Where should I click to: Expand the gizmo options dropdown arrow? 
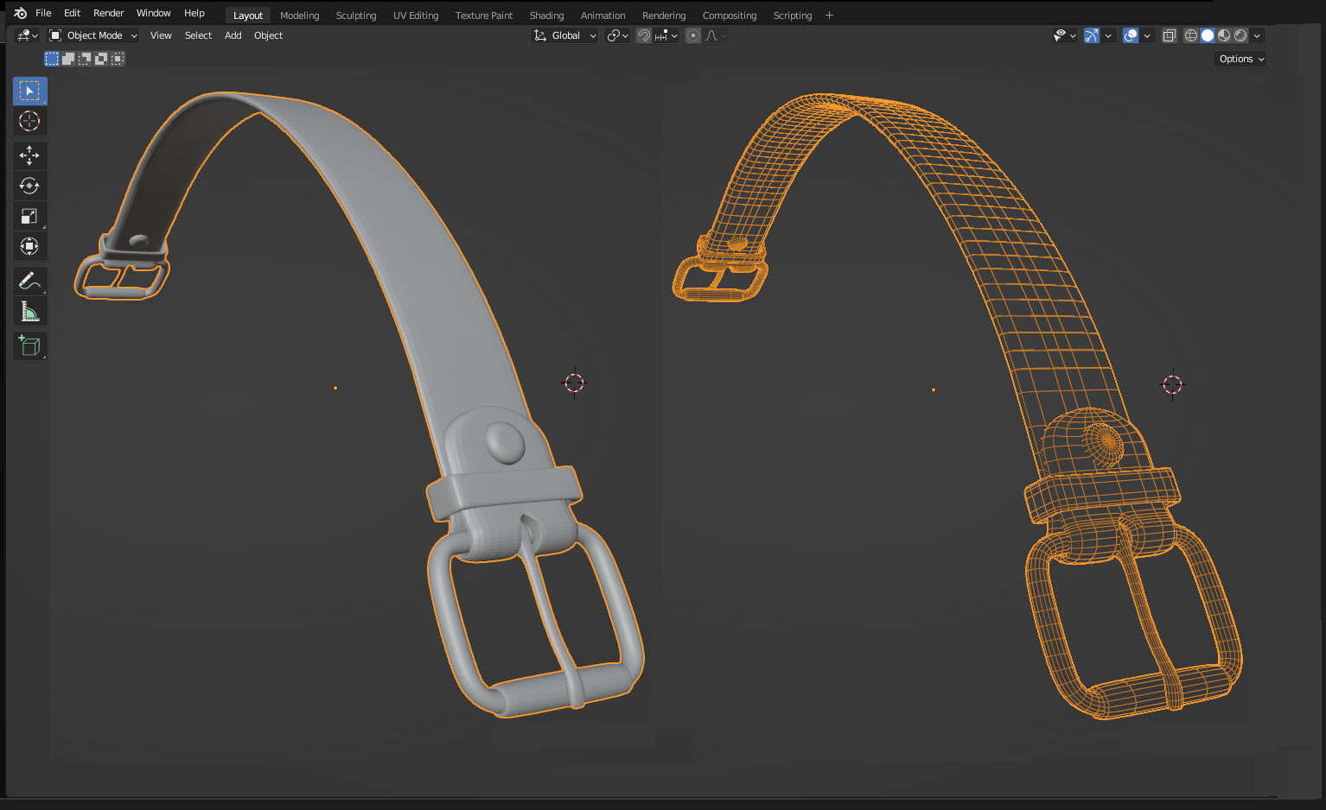(1108, 35)
